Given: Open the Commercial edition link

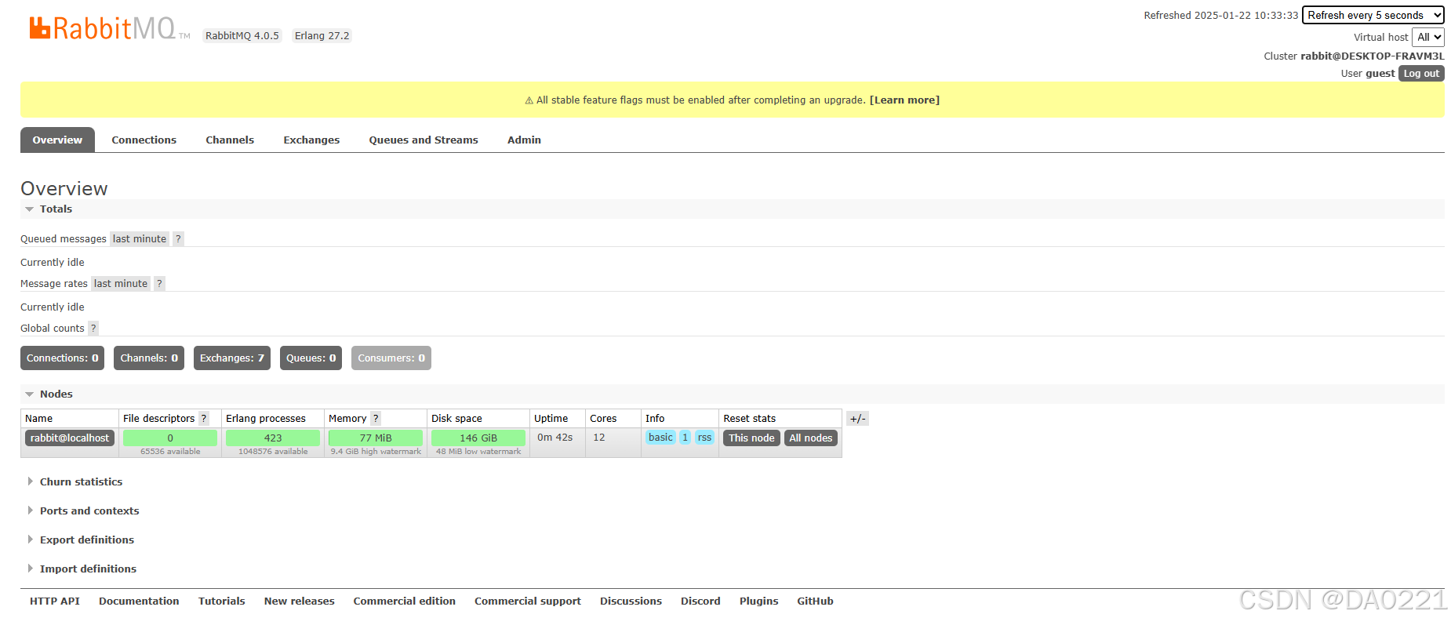Looking at the screenshot, I should [405, 601].
